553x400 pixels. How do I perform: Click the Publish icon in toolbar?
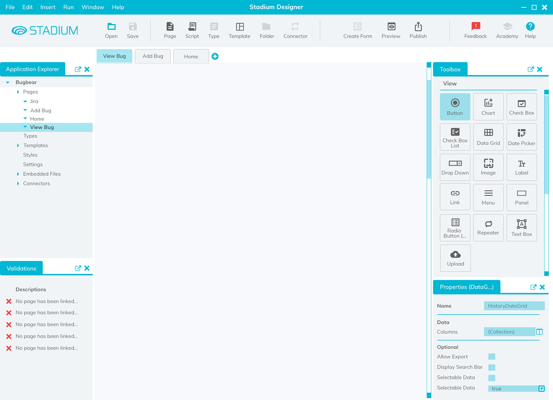[x=418, y=30]
